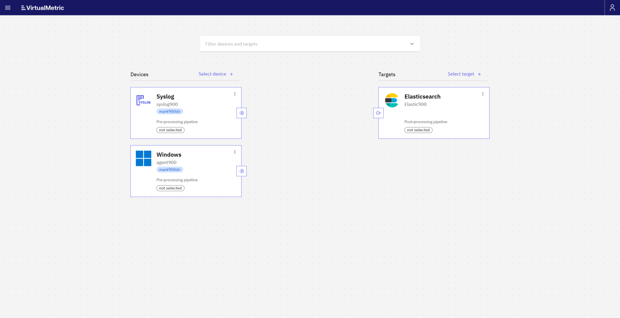
Task: Expand the filter devices and targets dropdown
Action: click(412, 44)
